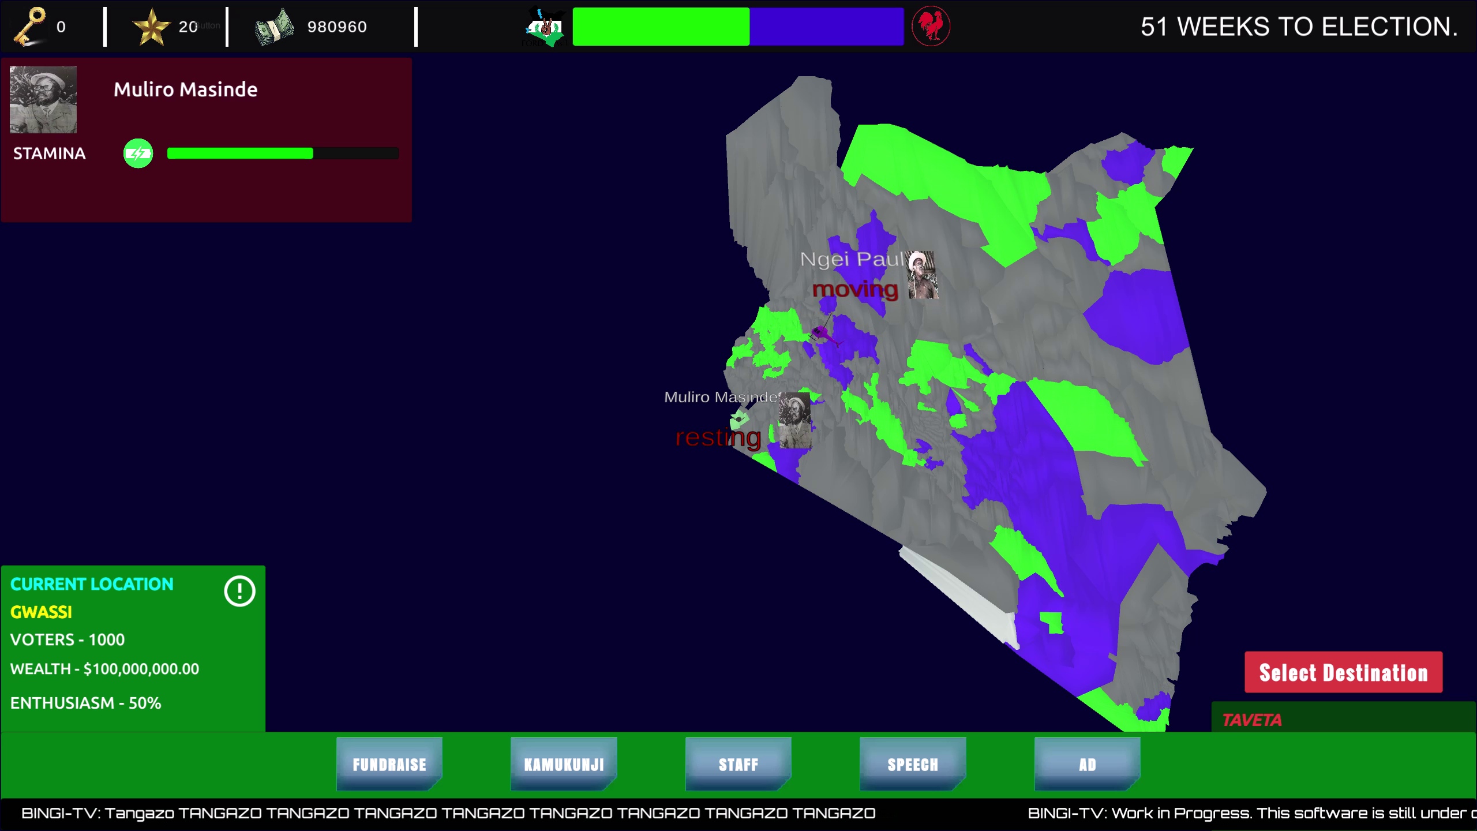1477x831 pixels.
Task: Click the VOTERS - 1000 line
Action: coord(68,640)
